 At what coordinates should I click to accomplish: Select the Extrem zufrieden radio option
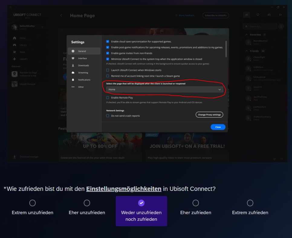[250, 203]
